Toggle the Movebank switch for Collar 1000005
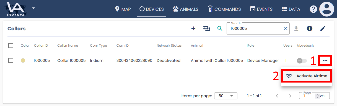 (302, 60)
